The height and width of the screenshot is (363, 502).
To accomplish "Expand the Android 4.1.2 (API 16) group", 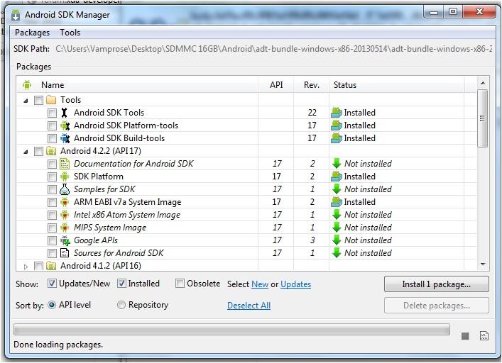I will [26, 267].
